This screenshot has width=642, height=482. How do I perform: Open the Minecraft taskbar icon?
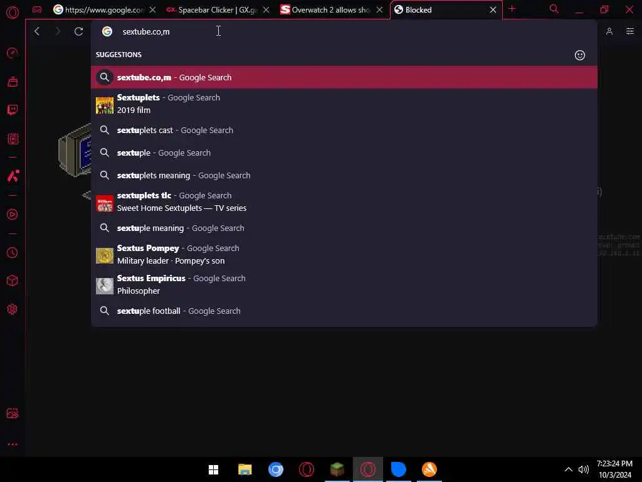[337, 469]
